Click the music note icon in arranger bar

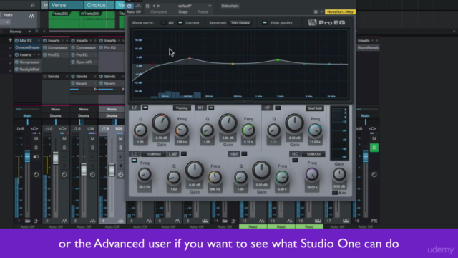point(32,5)
